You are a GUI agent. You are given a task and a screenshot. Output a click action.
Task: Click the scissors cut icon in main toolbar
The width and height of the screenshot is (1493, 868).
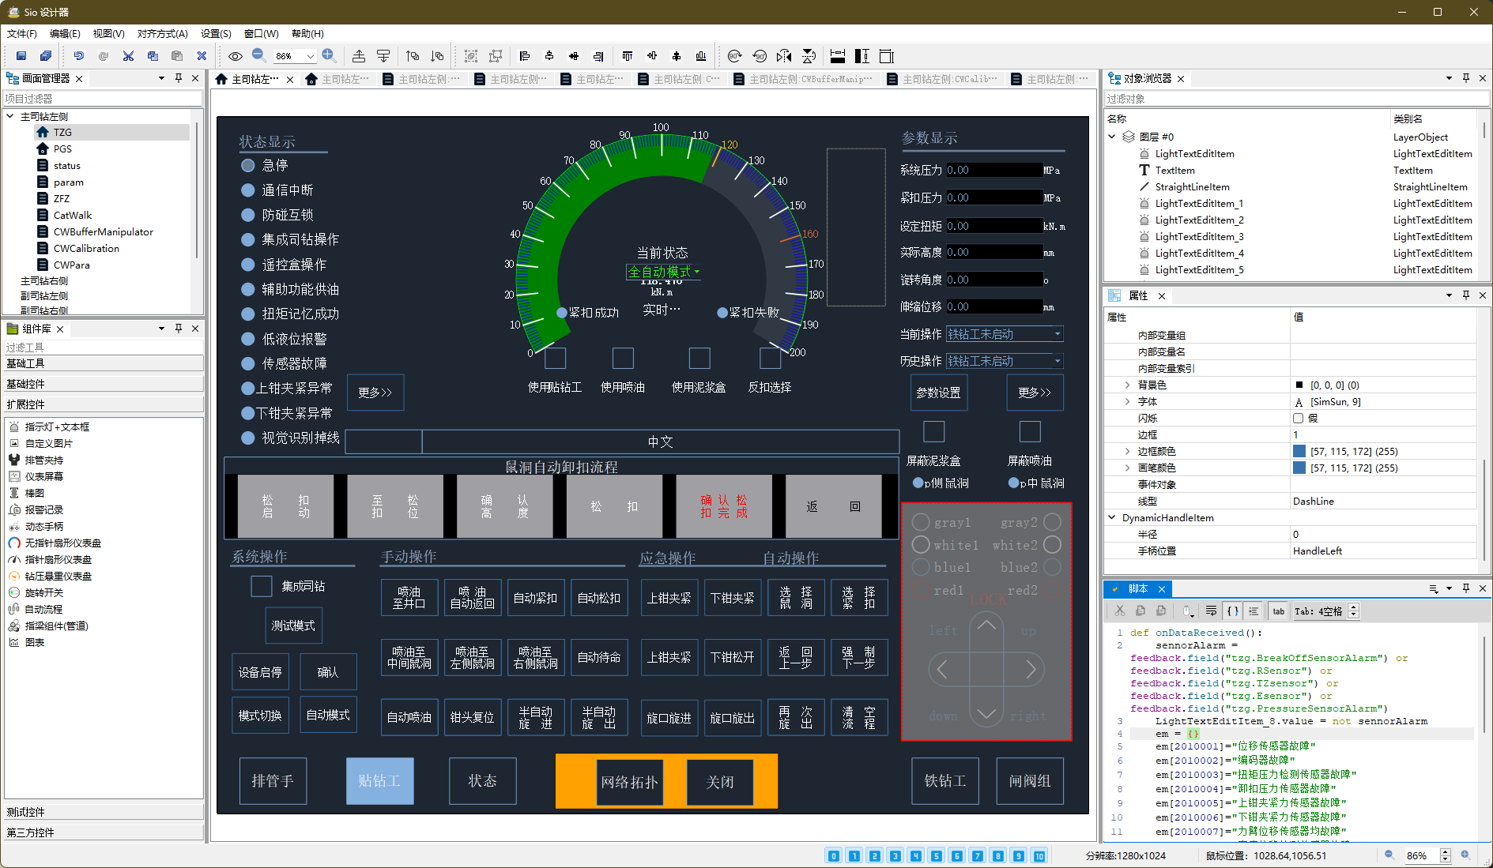[x=128, y=56]
